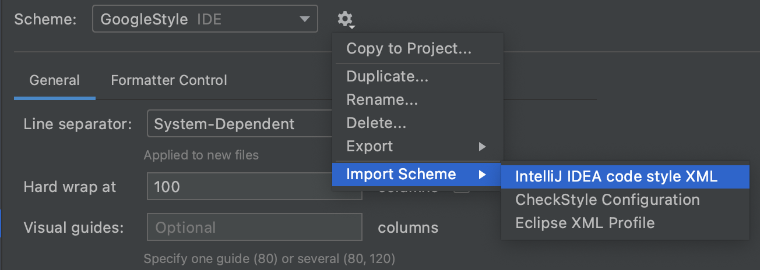This screenshot has height=270, width=760.
Task: Choose Delete in the scheme menu
Action: click(x=376, y=123)
